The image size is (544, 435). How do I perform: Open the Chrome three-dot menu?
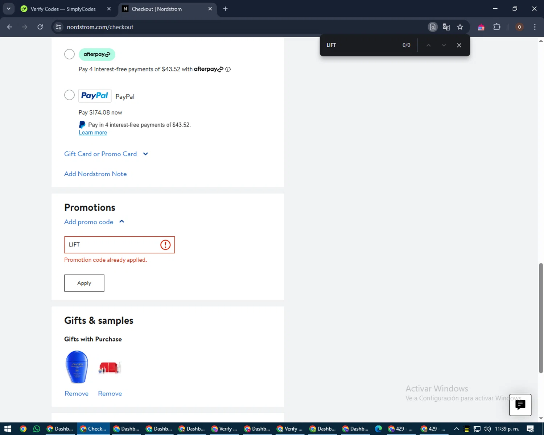(535, 27)
